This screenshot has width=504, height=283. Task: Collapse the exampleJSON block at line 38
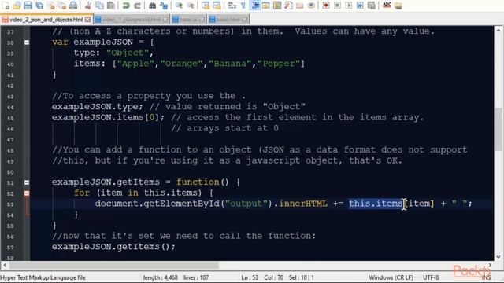pyautogui.click(x=27, y=42)
